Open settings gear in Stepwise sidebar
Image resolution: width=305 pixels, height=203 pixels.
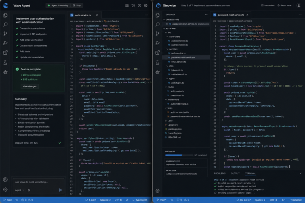pyautogui.click(x=158, y=191)
